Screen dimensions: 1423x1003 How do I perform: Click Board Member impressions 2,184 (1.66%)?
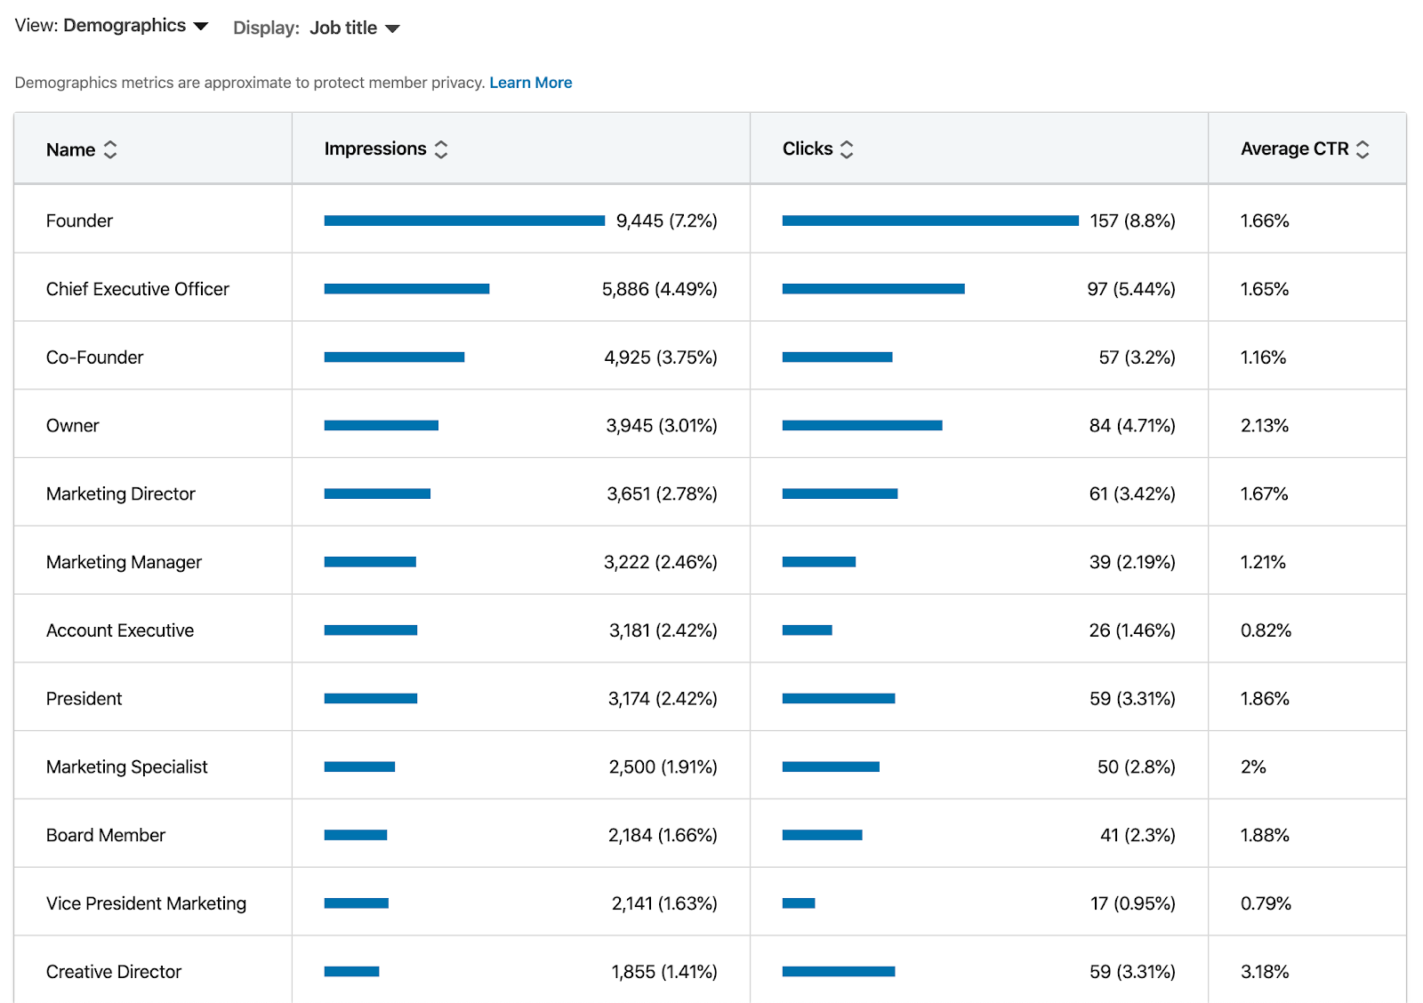[663, 835]
